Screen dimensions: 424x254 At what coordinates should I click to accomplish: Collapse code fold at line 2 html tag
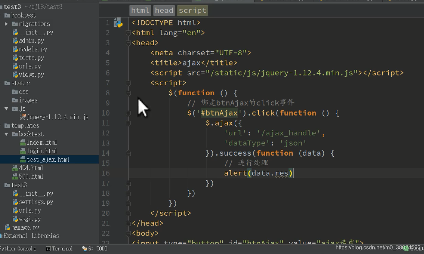[x=128, y=33]
